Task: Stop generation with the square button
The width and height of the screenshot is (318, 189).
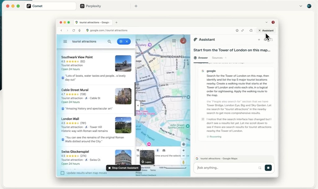Action: [x=268, y=168]
